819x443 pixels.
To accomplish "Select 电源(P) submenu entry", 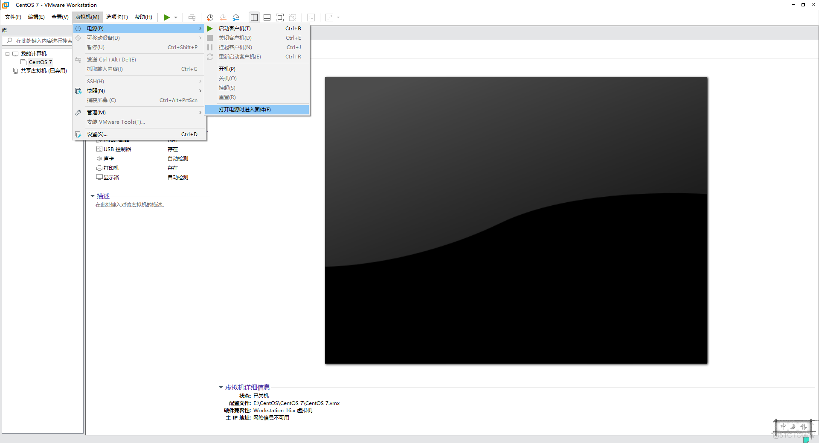I will pyautogui.click(x=138, y=29).
